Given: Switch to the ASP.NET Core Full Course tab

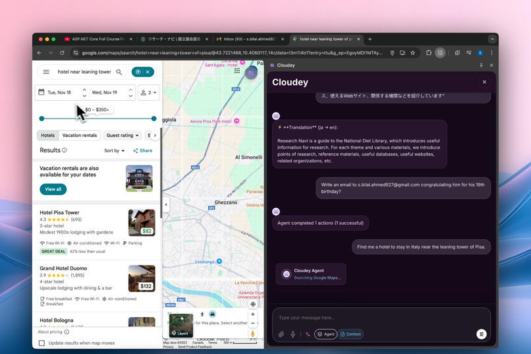Looking at the screenshot, I should click(98, 39).
